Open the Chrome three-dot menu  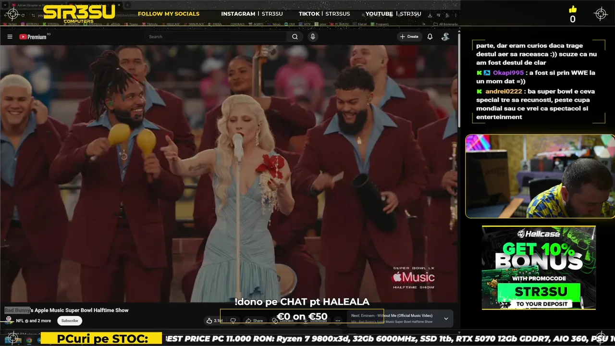click(456, 15)
